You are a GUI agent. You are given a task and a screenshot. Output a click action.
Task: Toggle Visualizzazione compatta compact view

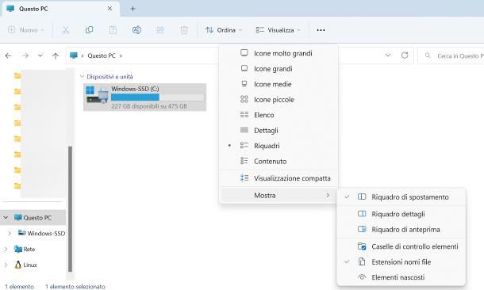tap(278, 178)
